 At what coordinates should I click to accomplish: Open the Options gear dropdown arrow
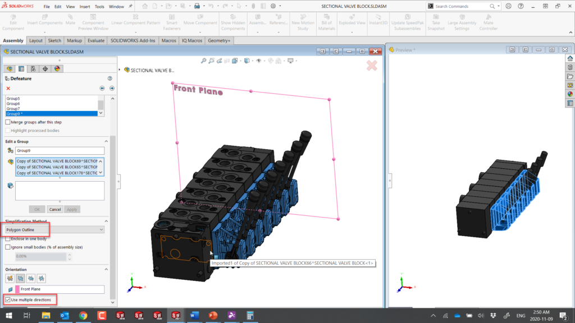pos(280,6)
